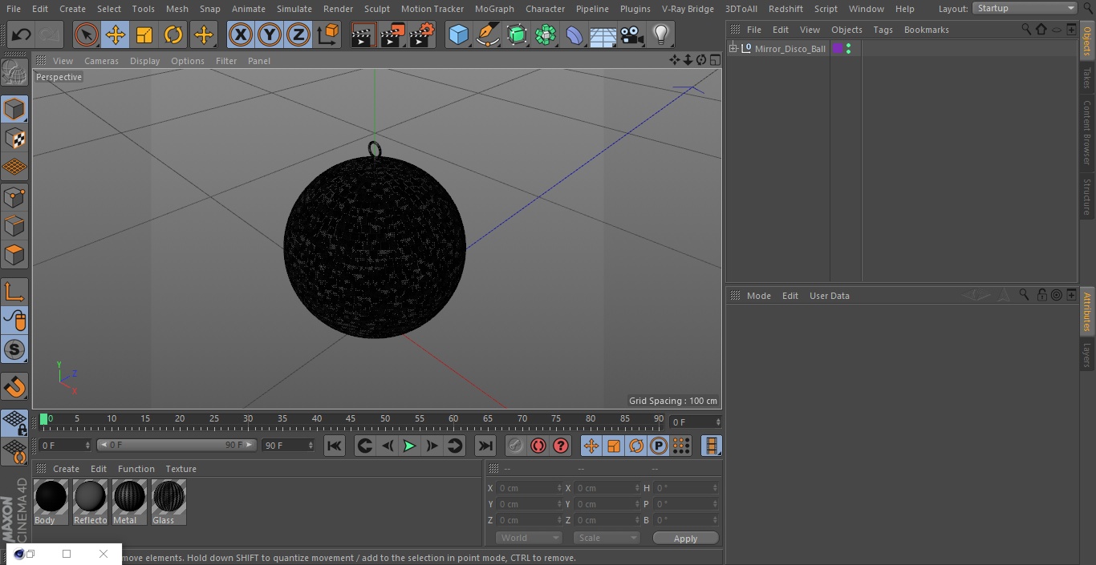
Task: Toggle the S Viewport Solo button
Action: (x=14, y=349)
